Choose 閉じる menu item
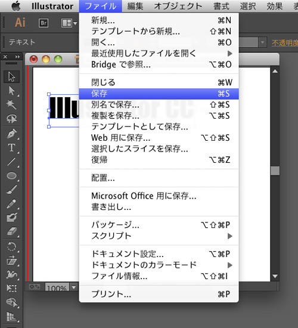298x328 pixels. [x=159, y=82]
